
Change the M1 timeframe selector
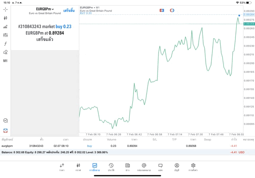[x=5, y=61]
